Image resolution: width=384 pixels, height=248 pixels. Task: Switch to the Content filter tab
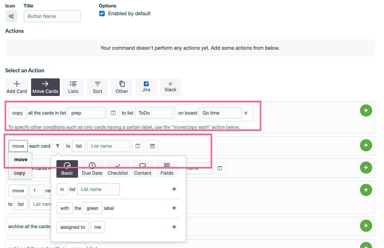tap(142, 168)
